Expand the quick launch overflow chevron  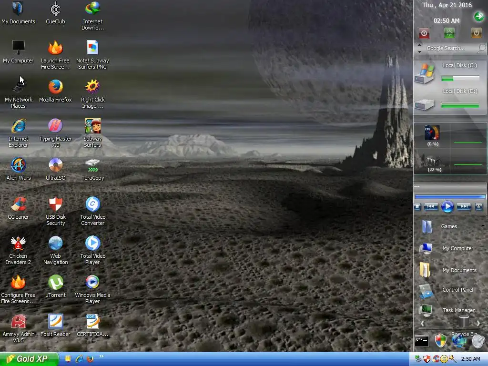pos(102,356)
